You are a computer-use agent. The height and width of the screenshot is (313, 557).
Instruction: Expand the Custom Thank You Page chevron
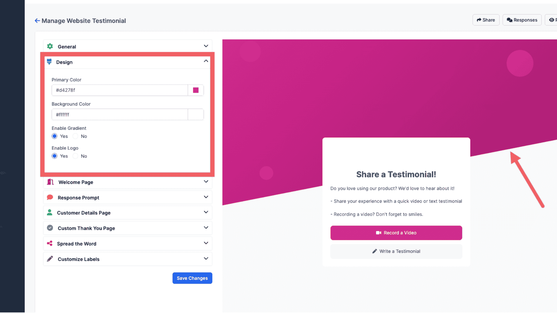[206, 228]
